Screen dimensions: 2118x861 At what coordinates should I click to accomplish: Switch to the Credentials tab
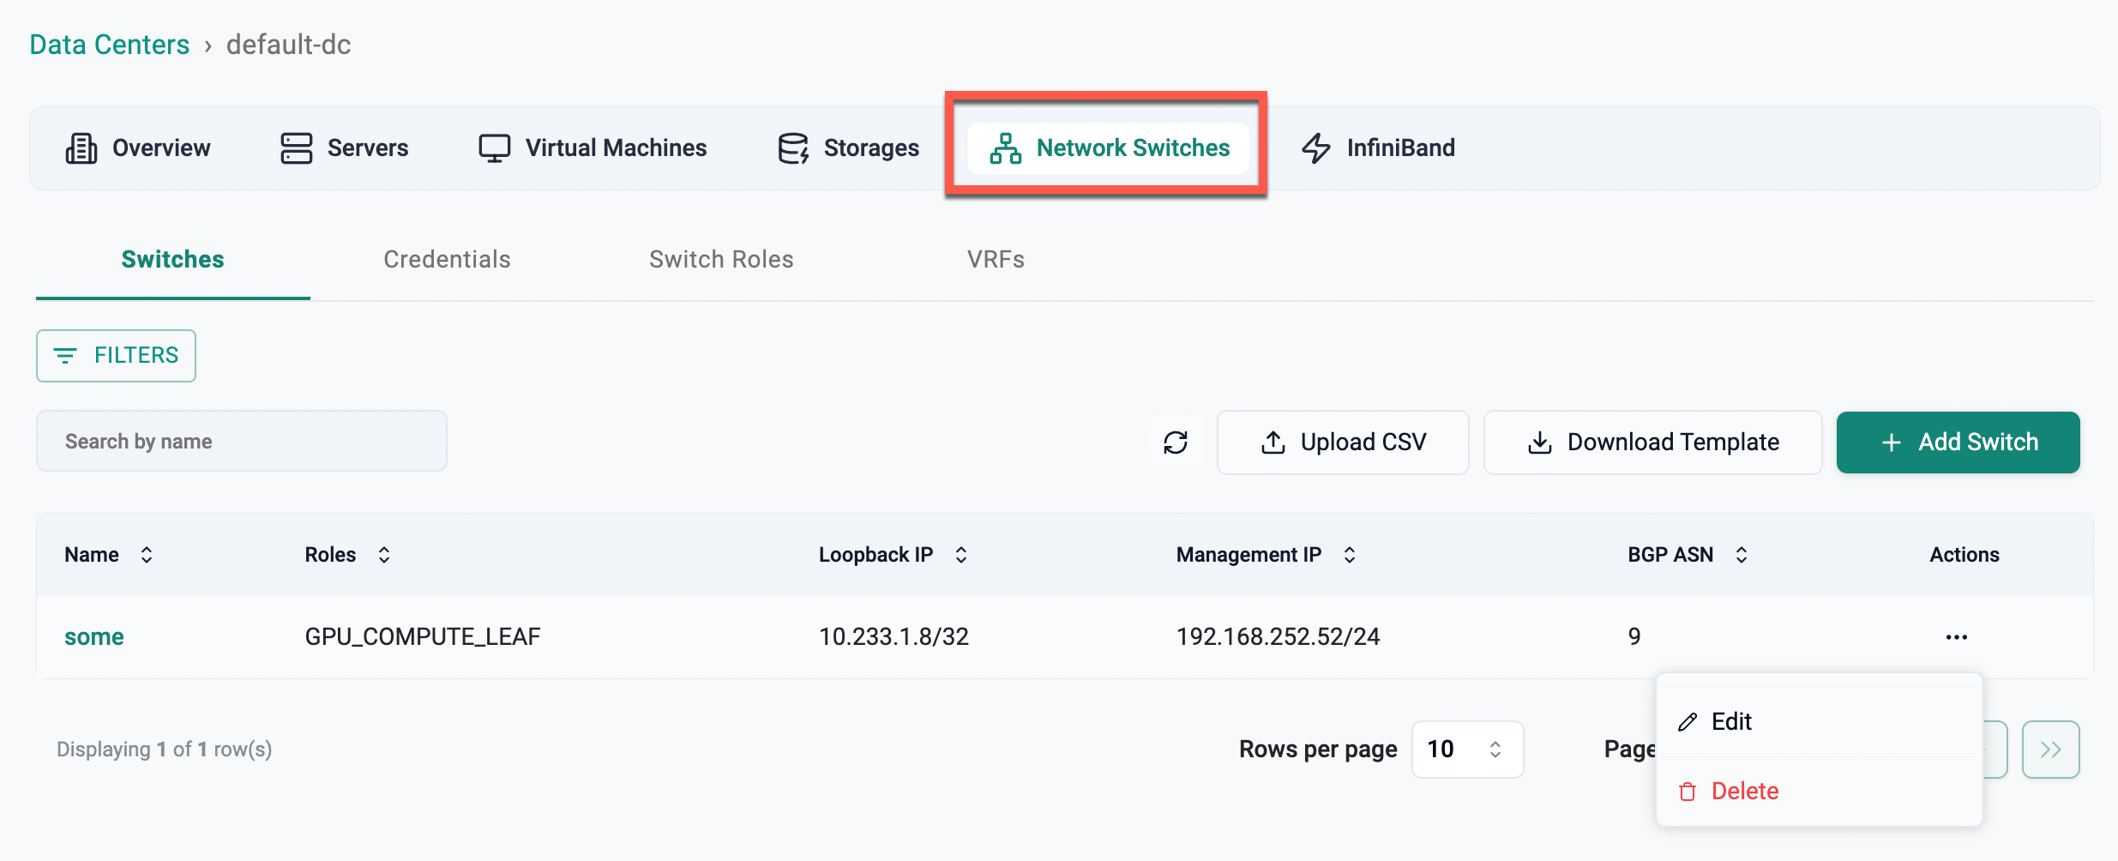pos(447,259)
